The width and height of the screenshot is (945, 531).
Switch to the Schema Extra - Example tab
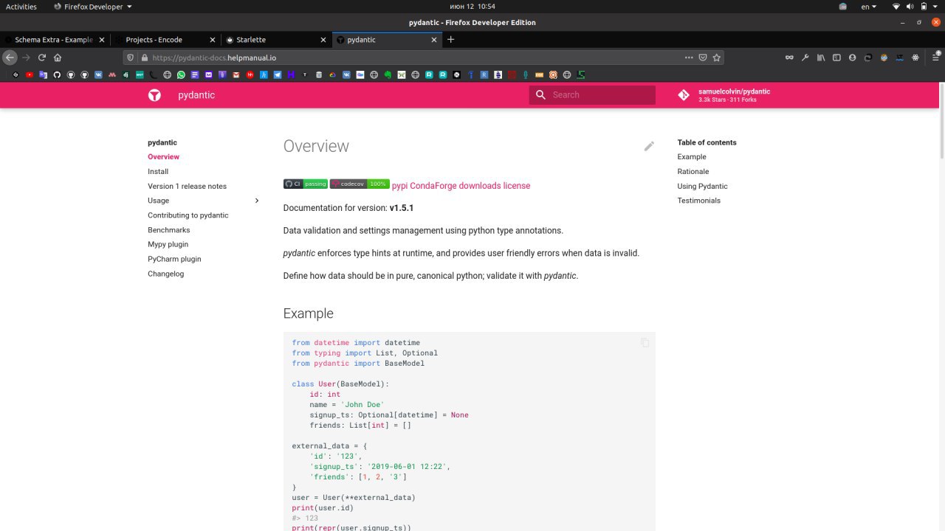pos(55,40)
